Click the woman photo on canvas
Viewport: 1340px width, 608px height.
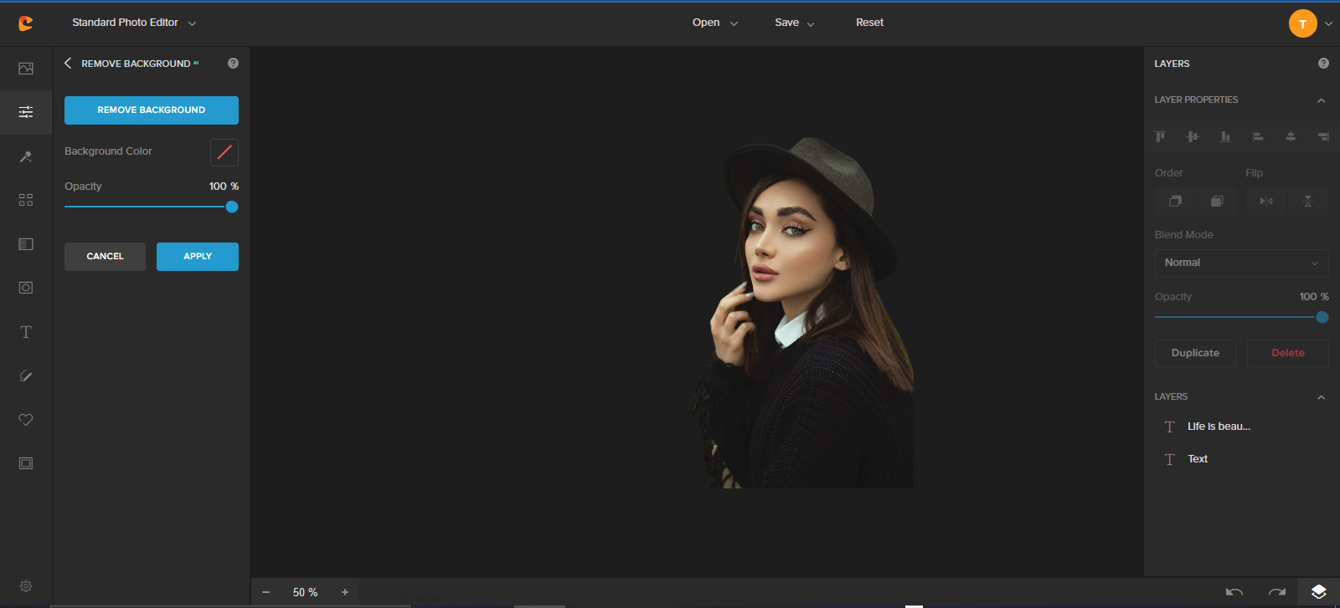click(802, 313)
